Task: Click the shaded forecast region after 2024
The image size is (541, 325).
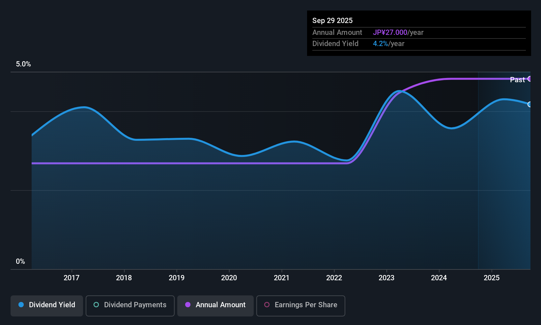Action: click(x=504, y=197)
